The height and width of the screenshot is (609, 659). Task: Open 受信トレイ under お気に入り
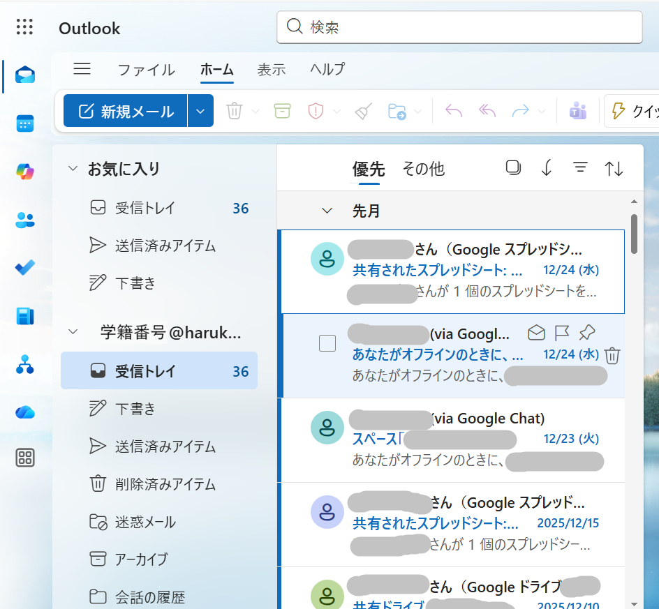[159, 208]
